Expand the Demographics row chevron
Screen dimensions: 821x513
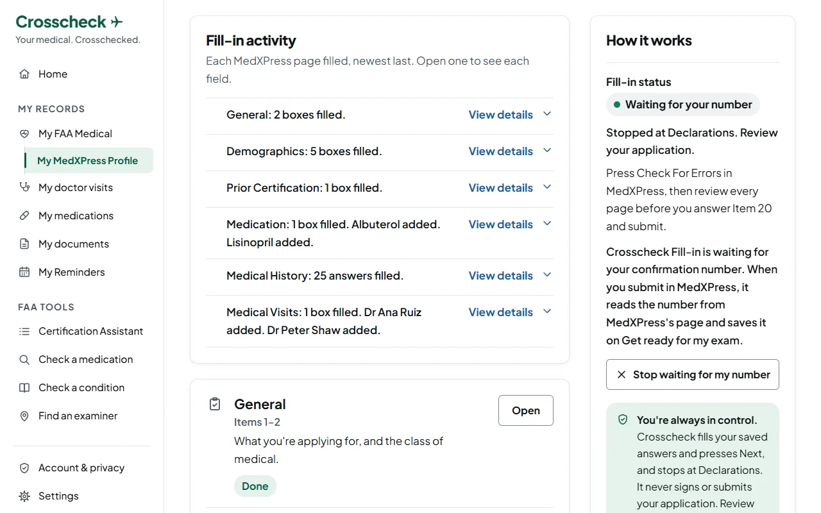[547, 151]
